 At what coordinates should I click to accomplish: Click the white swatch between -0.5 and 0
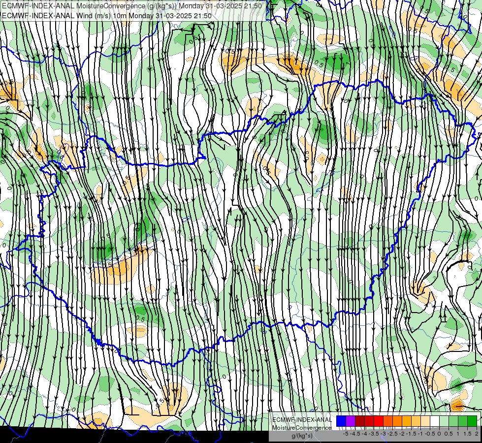pos(435,421)
